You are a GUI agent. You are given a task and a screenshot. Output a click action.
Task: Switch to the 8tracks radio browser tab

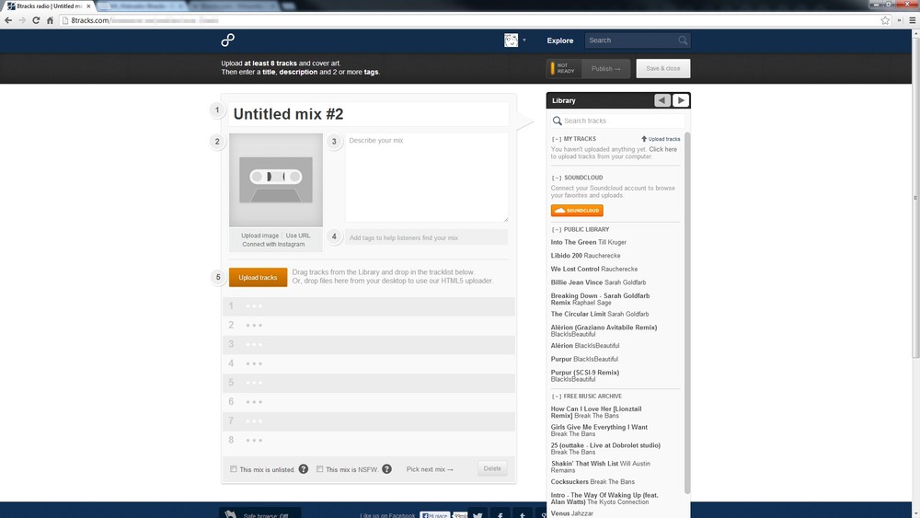(50, 6)
